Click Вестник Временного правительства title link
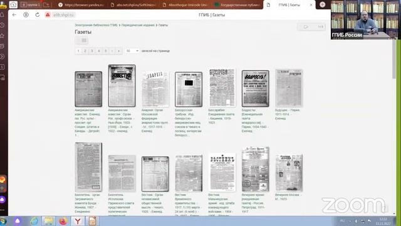This screenshot has width=401, height=226. click(x=189, y=205)
